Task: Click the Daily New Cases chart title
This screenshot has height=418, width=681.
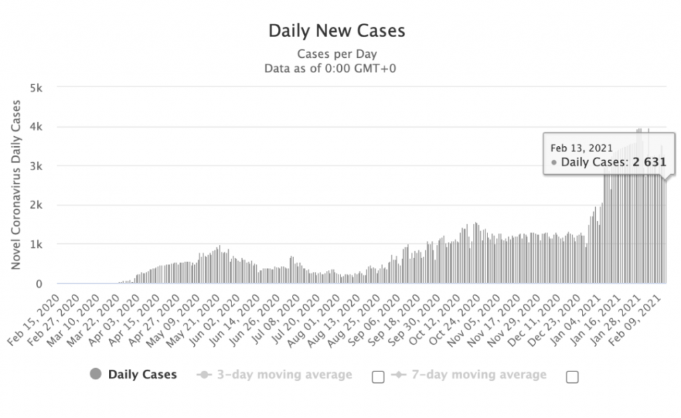Action: point(337,31)
